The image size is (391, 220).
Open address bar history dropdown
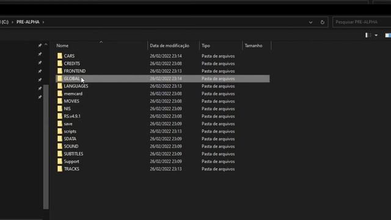click(310, 22)
